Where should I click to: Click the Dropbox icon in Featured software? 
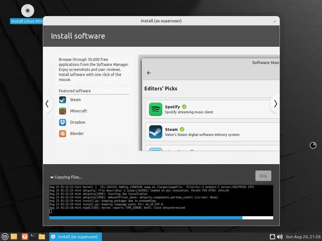pyautogui.click(x=63, y=122)
